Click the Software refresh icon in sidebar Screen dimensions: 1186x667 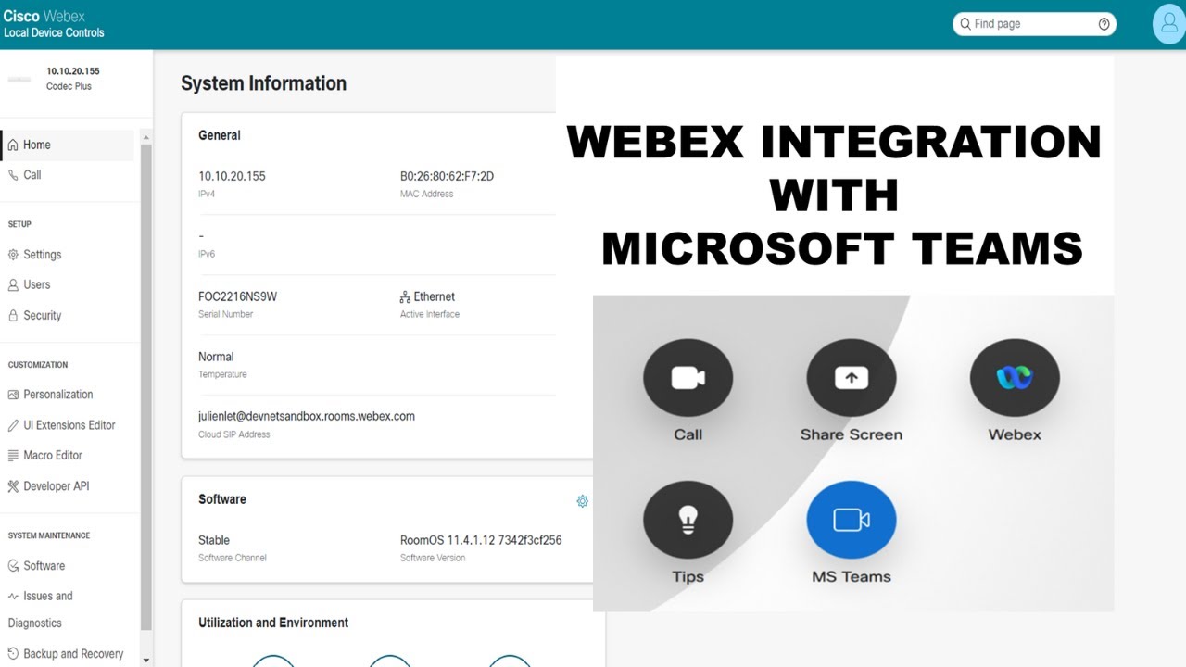point(13,566)
